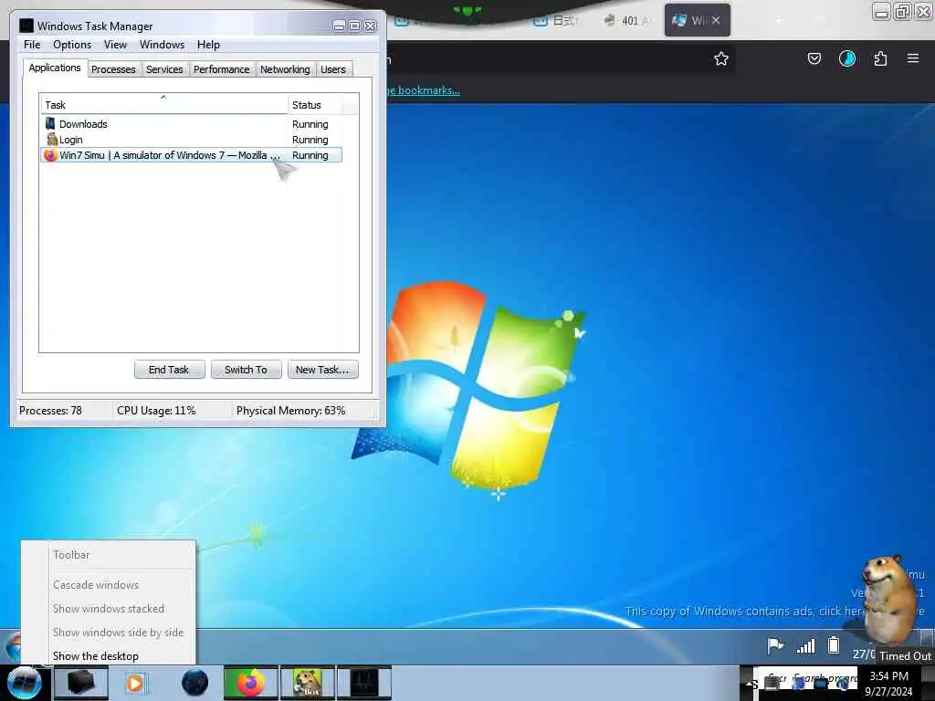Restore down the Firefox browser window
935x701 pixels.
pos(902,11)
